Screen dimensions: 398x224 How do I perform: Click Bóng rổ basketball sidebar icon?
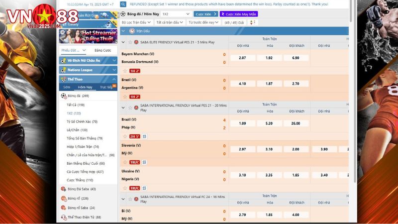tap(64, 198)
